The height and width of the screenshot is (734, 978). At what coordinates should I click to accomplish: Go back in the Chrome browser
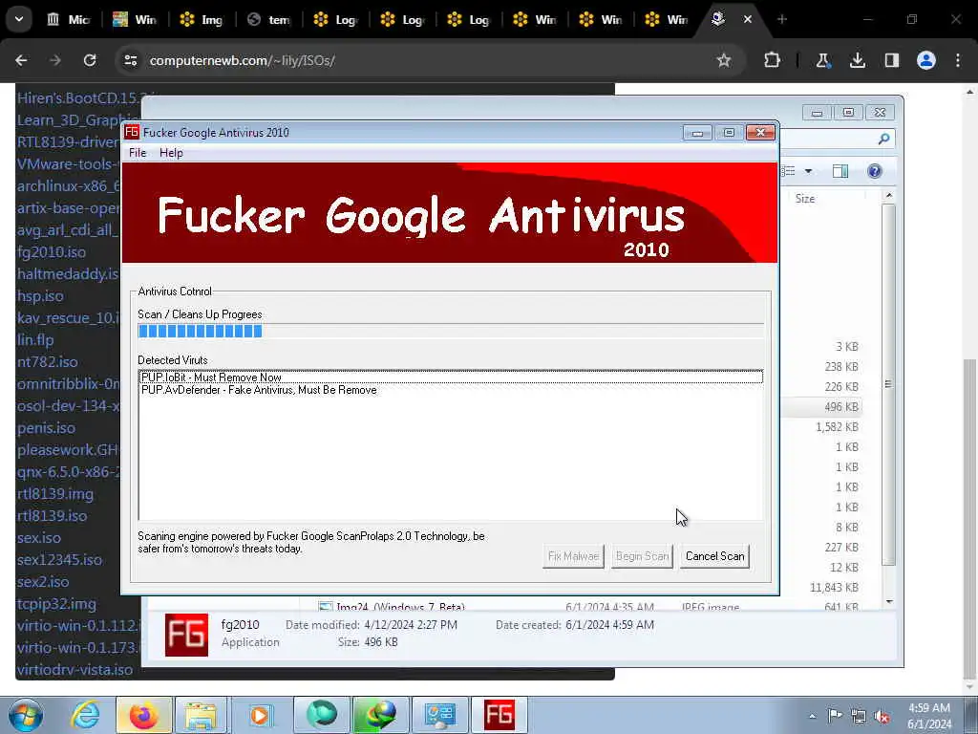[21, 60]
